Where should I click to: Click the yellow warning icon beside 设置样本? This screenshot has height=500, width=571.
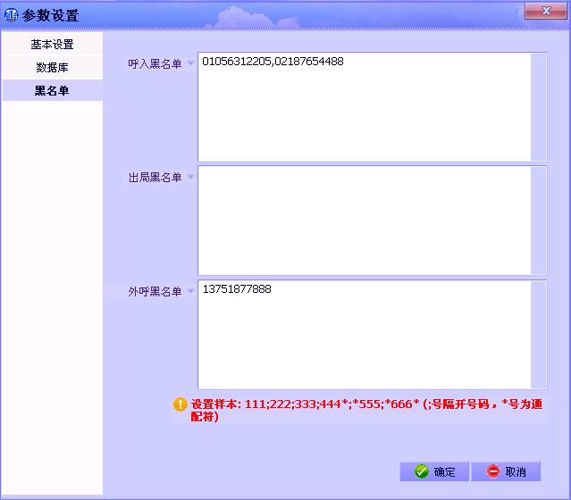click(180, 404)
